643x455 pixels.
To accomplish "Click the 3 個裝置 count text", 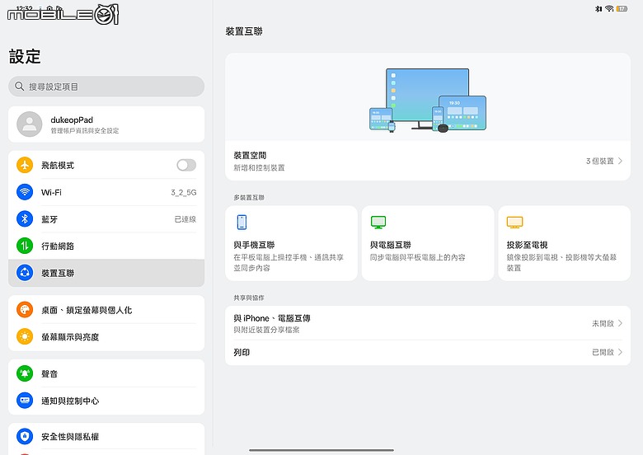I will [x=600, y=161].
